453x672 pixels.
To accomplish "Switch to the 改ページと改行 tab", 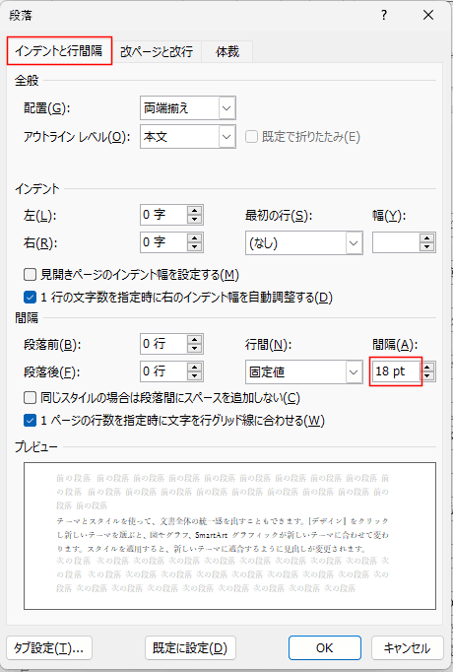I will [x=157, y=52].
